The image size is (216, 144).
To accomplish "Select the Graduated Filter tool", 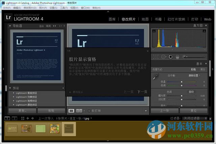I will click(x=178, y=57).
